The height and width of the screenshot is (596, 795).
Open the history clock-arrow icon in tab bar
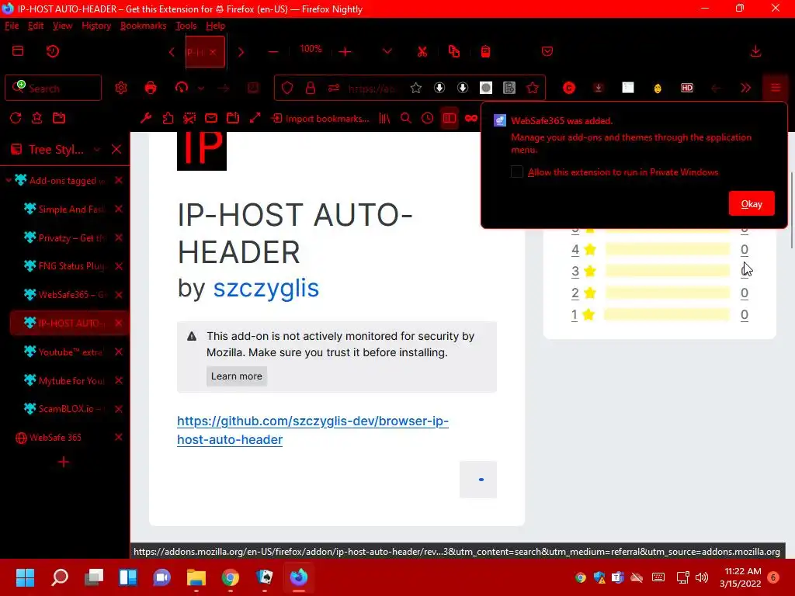click(x=52, y=51)
